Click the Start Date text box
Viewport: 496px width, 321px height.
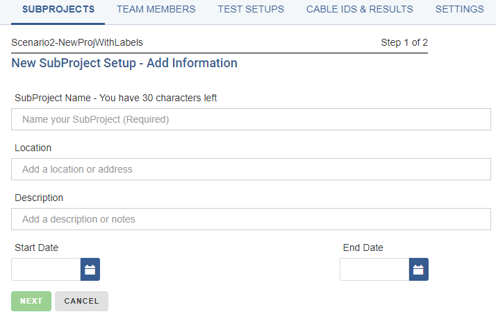46,269
